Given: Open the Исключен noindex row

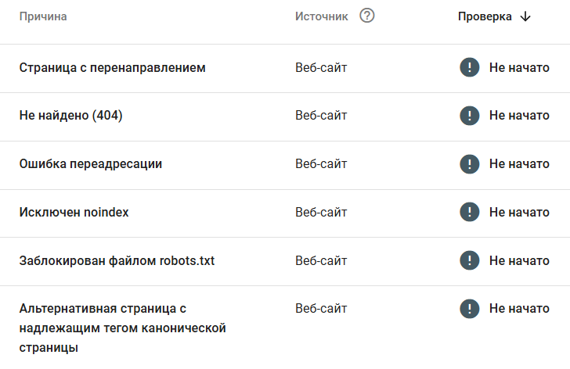Looking at the screenshot, I should [74, 213].
